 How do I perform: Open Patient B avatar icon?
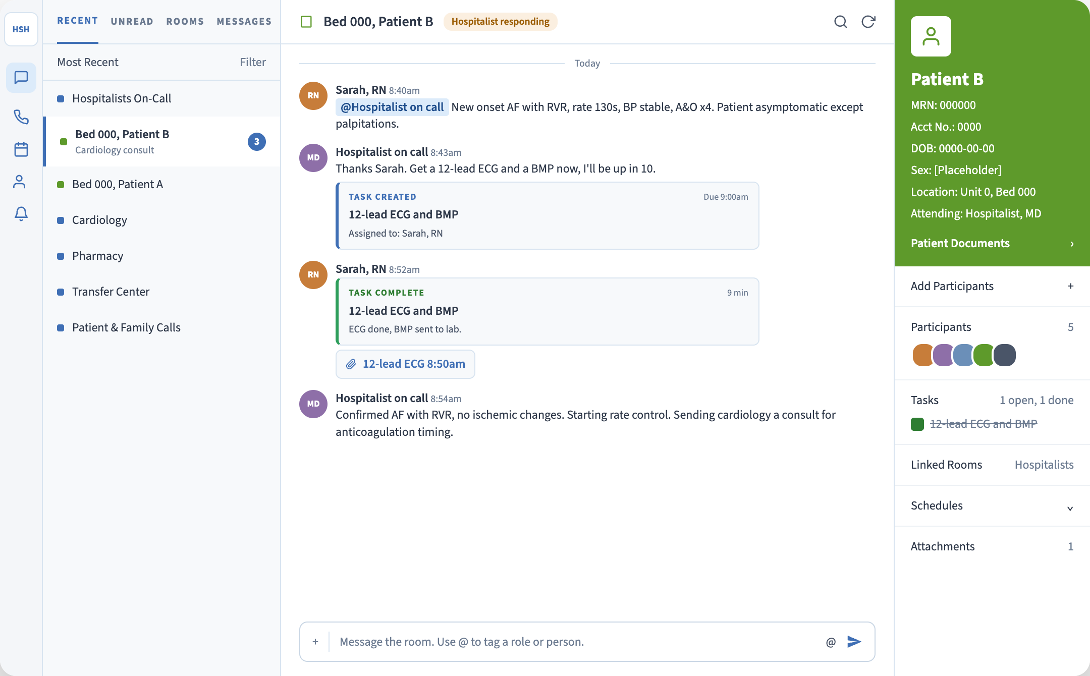point(931,36)
